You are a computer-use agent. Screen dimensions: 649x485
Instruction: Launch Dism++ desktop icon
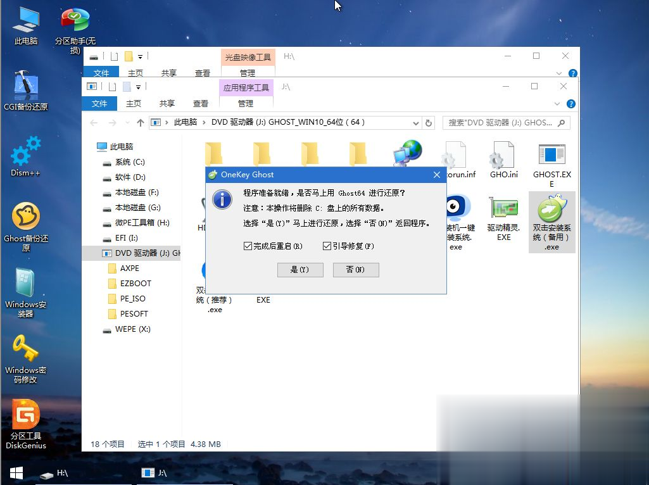click(26, 156)
